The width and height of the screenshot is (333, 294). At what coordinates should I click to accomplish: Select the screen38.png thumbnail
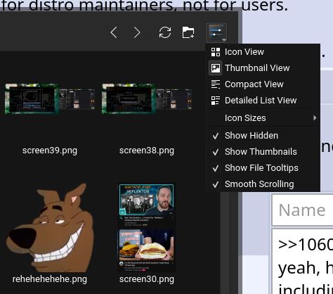coord(147,98)
